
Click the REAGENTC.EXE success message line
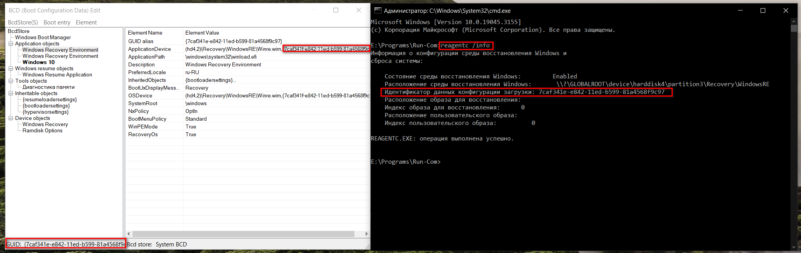[442, 139]
